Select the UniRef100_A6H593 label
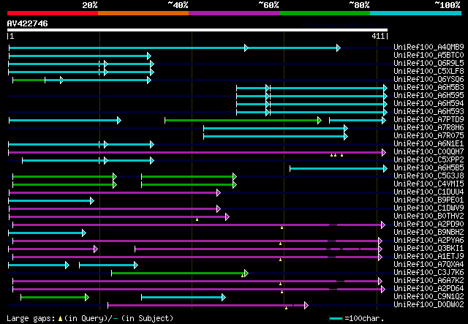 (x=429, y=112)
